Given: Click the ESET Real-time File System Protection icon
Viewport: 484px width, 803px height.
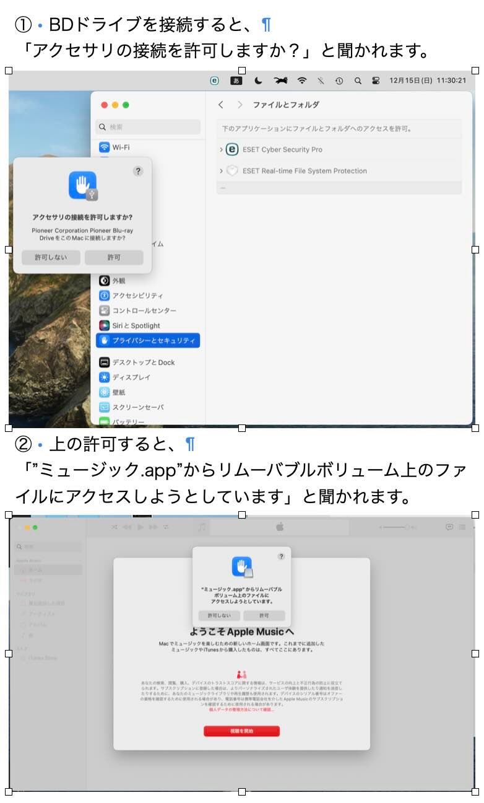Looking at the screenshot, I should tap(232, 170).
